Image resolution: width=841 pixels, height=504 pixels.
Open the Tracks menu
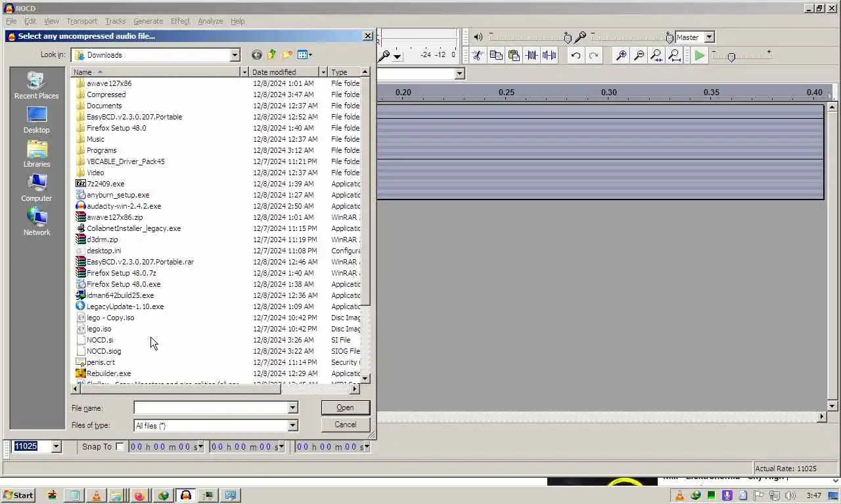[x=115, y=21]
